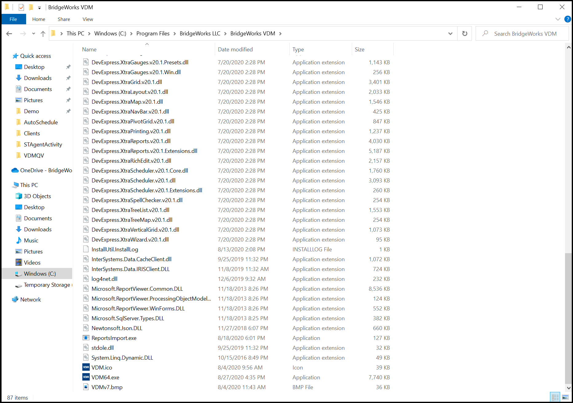Open the address bar history dropdown
The height and width of the screenshot is (403, 573).
pyautogui.click(x=450, y=34)
